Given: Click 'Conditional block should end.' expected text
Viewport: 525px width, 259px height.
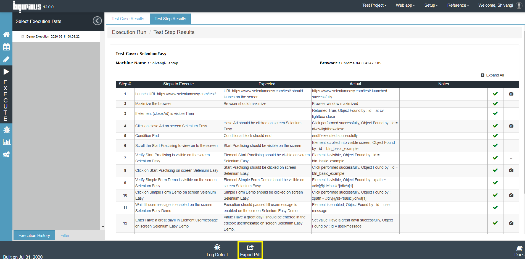Looking at the screenshot, I should (x=248, y=136).
